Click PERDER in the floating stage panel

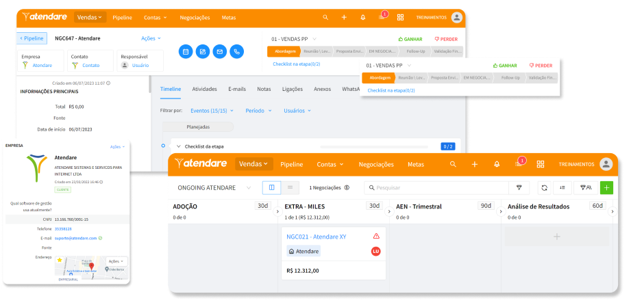click(x=541, y=66)
